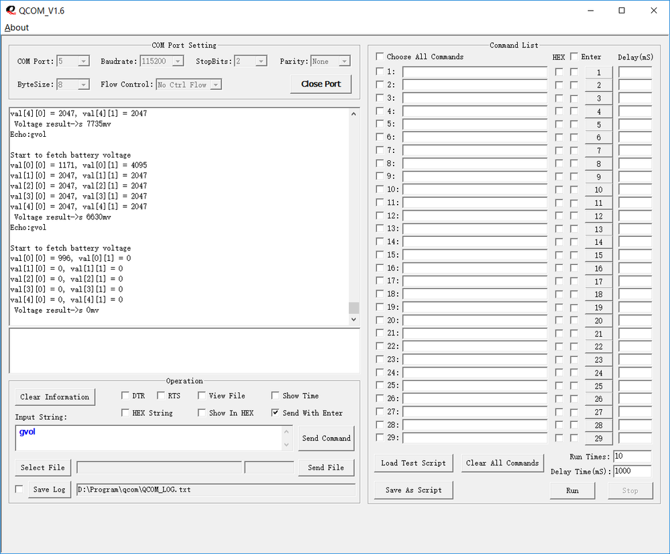
Task: Toggle the HEX checkbox for row 2
Action: (x=559, y=85)
